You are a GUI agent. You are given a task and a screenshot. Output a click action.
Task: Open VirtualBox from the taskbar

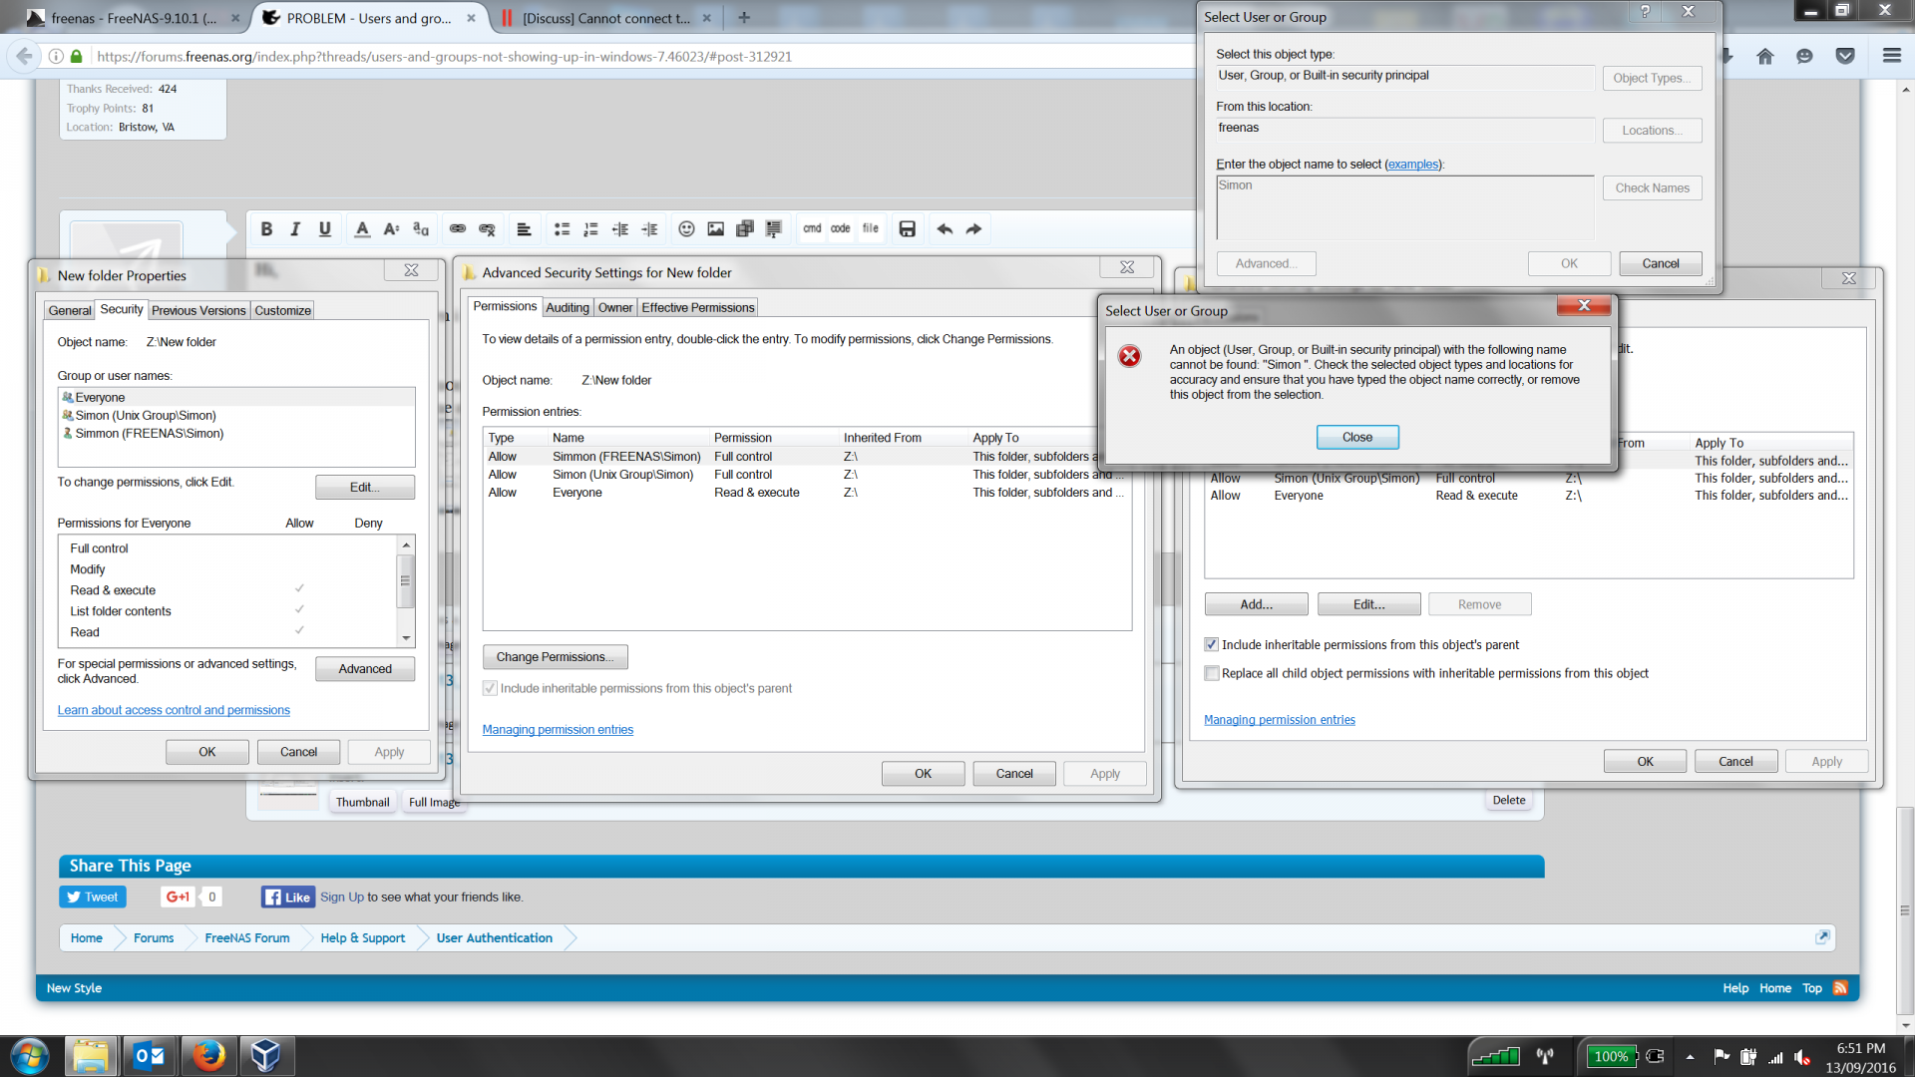coord(265,1056)
